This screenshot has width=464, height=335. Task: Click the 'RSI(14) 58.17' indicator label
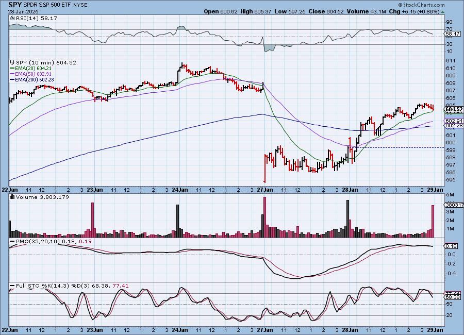click(37, 18)
